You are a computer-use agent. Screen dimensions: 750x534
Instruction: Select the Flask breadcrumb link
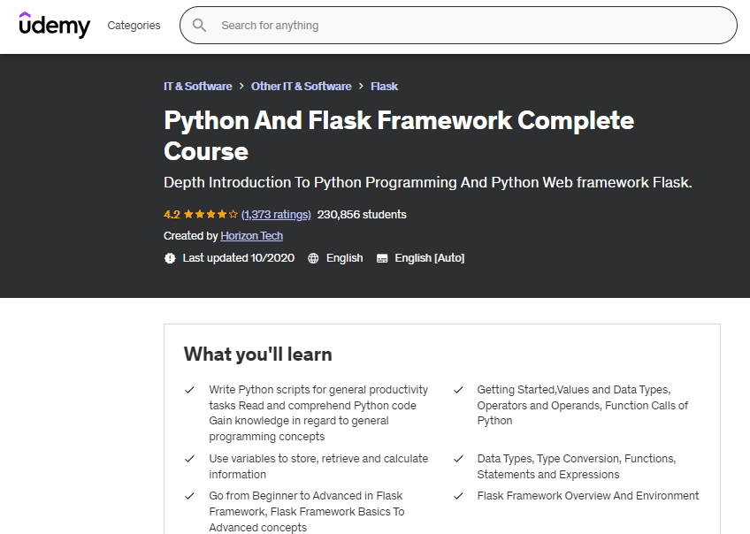coord(384,87)
